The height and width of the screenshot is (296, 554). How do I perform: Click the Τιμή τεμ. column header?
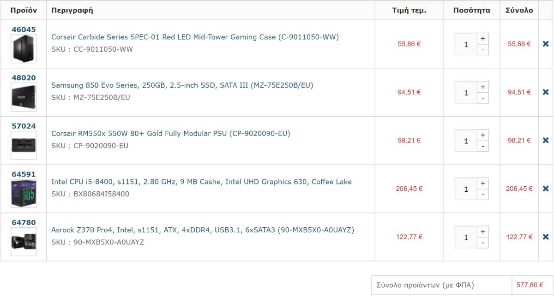[409, 10]
